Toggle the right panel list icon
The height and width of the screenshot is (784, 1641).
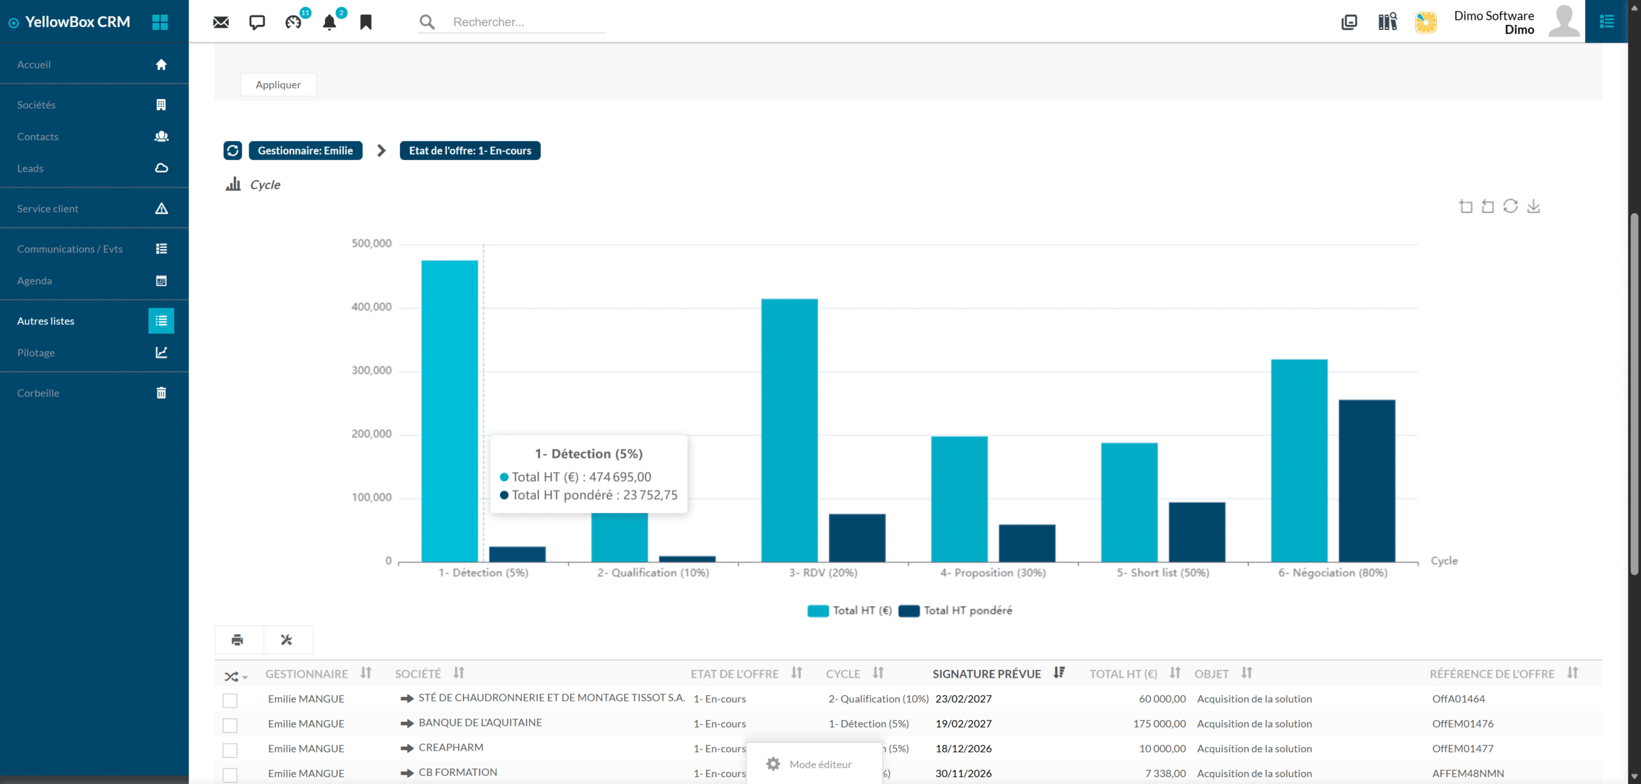click(x=1606, y=21)
